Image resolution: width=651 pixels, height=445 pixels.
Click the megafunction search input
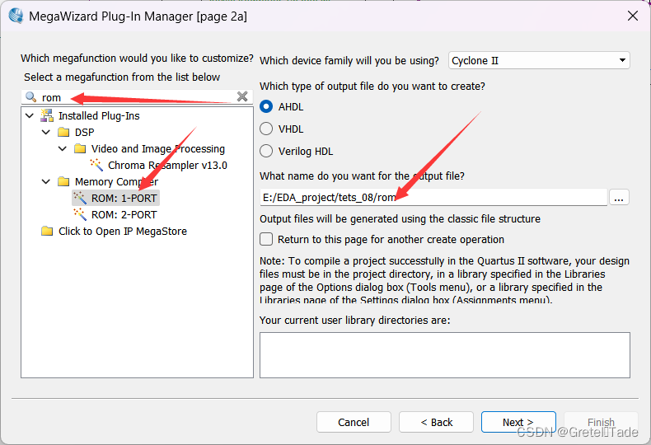pyautogui.click(x=137, y=97)
